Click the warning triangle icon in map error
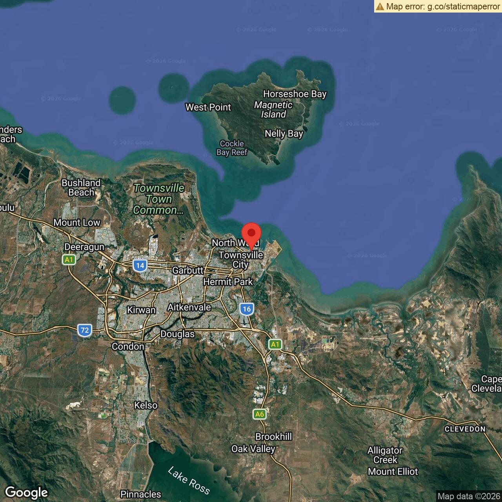The height and width of the screenshot is (502, 502). 380,6
